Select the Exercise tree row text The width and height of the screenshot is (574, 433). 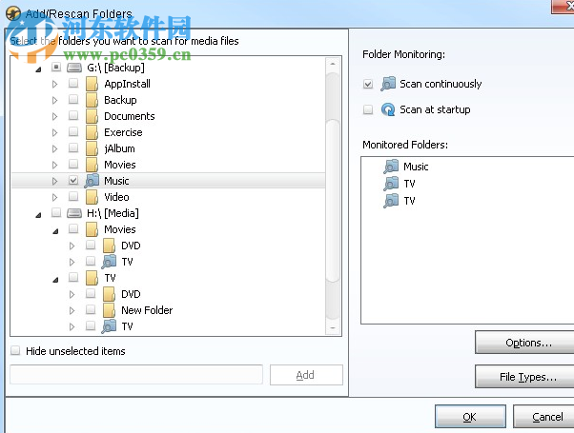pos(123,132)
